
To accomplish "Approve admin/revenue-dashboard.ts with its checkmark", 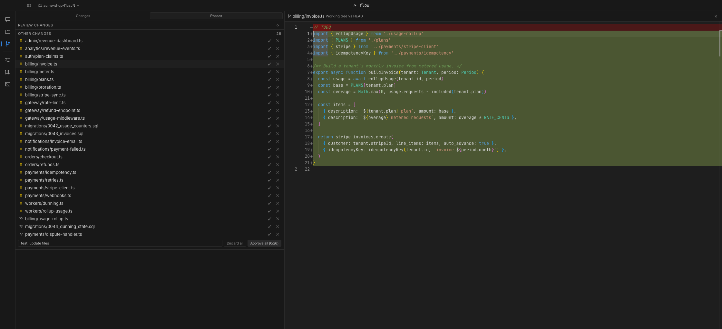I will (269, 41).
